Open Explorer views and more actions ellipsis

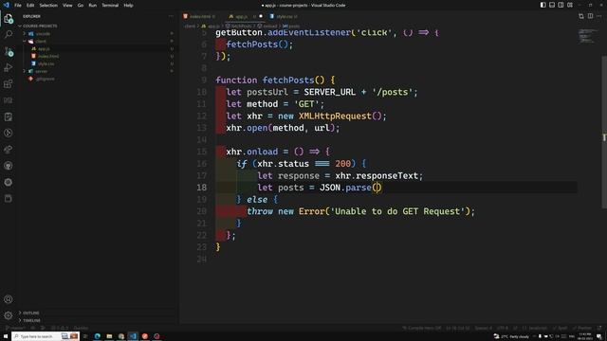coord(171,16)
